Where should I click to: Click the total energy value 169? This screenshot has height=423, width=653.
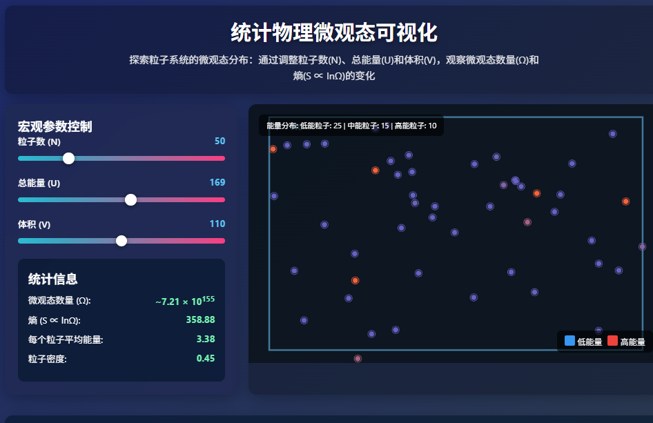click(217, 183)
